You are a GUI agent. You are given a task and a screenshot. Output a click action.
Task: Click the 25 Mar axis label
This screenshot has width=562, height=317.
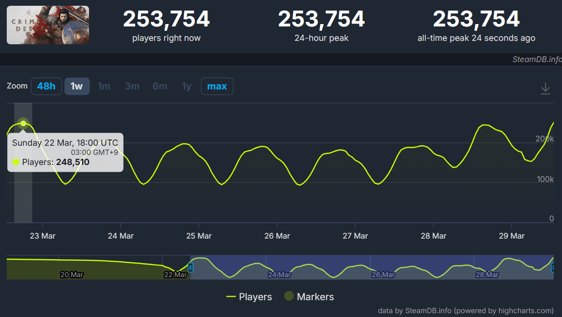click(x=199, y=236)
